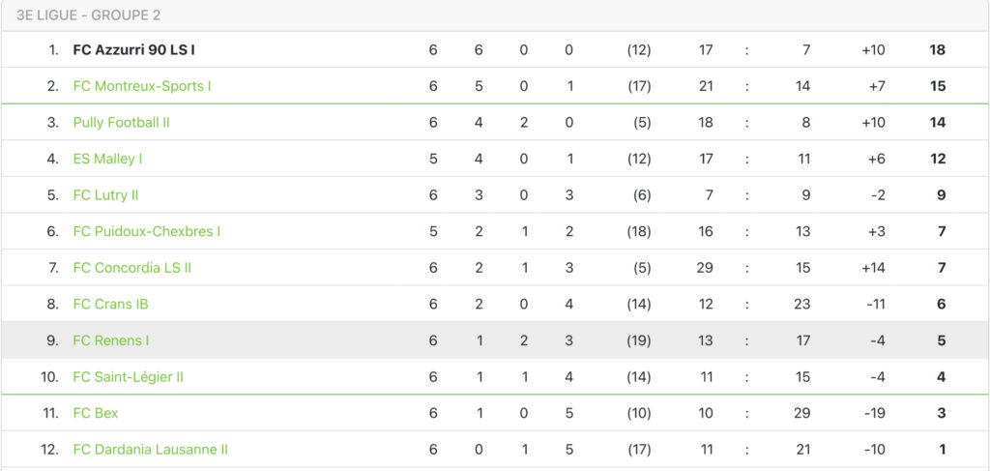Click the highlighted rank 9 number
990x471 pixels.
pos(53,340)
